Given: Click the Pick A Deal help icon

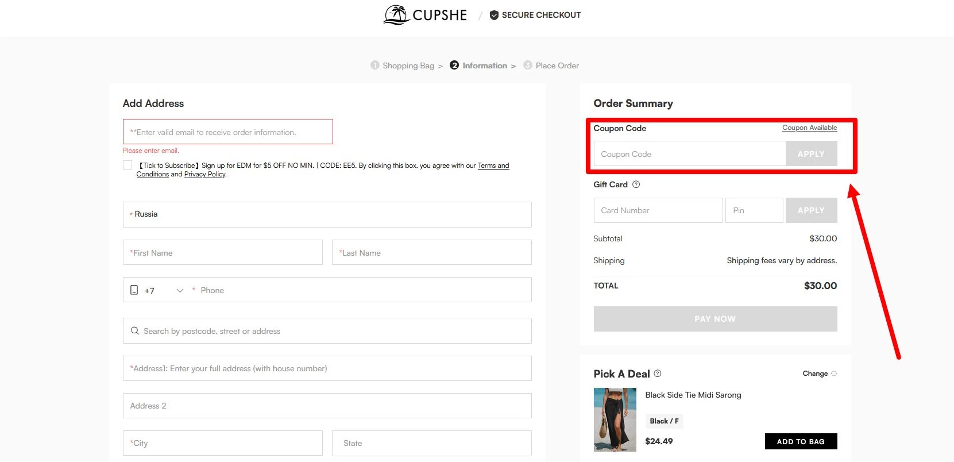Looking at the screenshot, I should [658, 374].
